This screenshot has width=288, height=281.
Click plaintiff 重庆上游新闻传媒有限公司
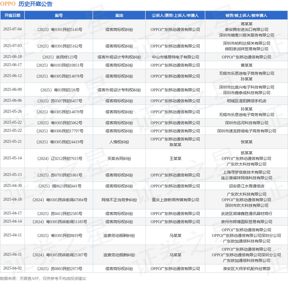pos(175,200)
